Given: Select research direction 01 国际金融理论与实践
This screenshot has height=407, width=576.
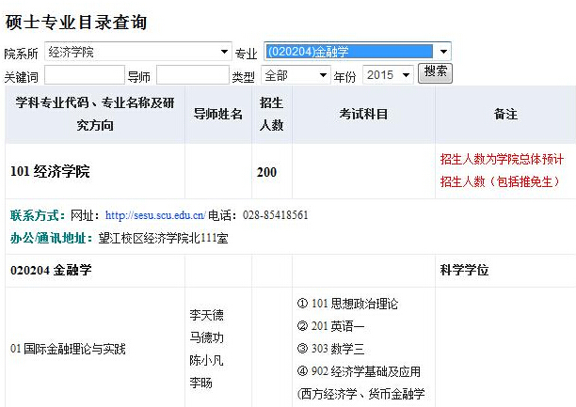Looking at the screenshot, I should pyautogui.click(x=68, y=349).
